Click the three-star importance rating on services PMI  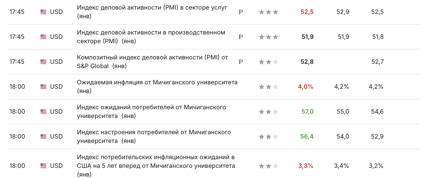269,12
